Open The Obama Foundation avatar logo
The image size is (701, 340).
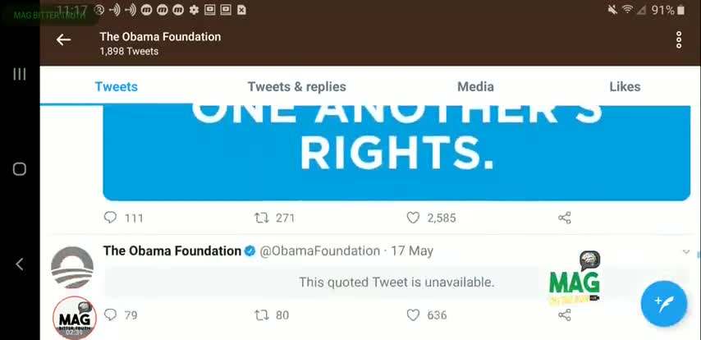(x=72, y=268)
